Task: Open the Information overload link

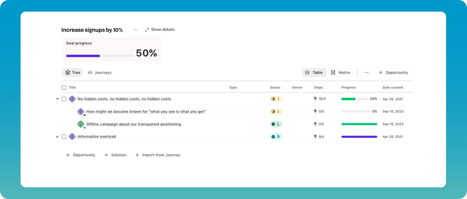Action: click(97, 137)
